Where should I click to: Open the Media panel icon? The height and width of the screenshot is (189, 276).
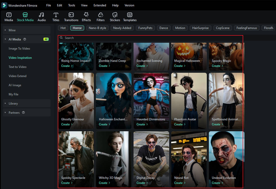(9, 17)
